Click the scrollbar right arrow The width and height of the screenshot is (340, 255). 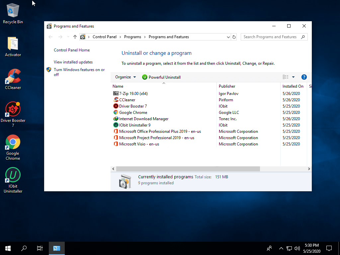(x=309, y=169)
